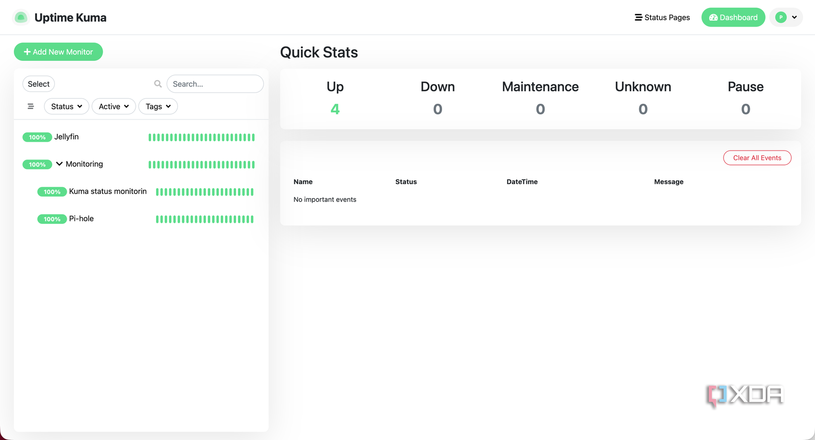Focus the monitor Search field
The image size is (815, 440).
coord(215,84)
